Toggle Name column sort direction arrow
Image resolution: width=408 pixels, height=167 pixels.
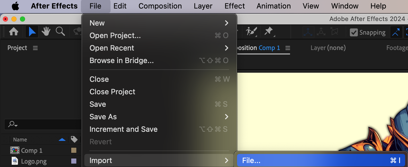point(62,139)
